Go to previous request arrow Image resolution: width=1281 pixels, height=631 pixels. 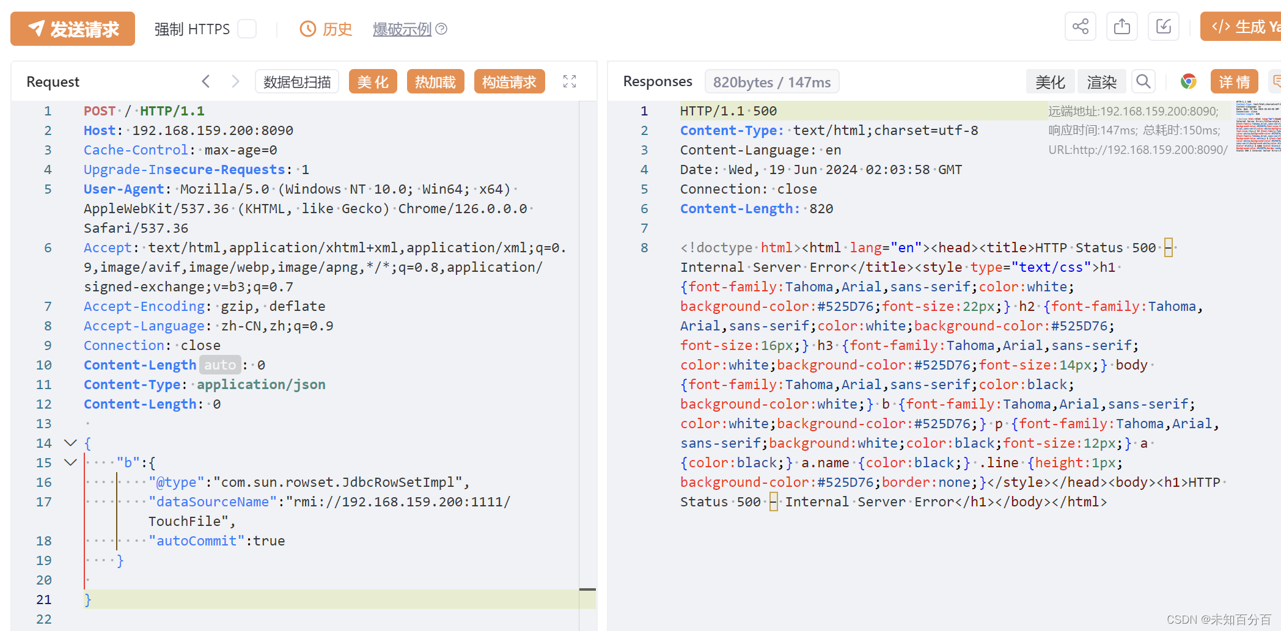click(206, 81)
